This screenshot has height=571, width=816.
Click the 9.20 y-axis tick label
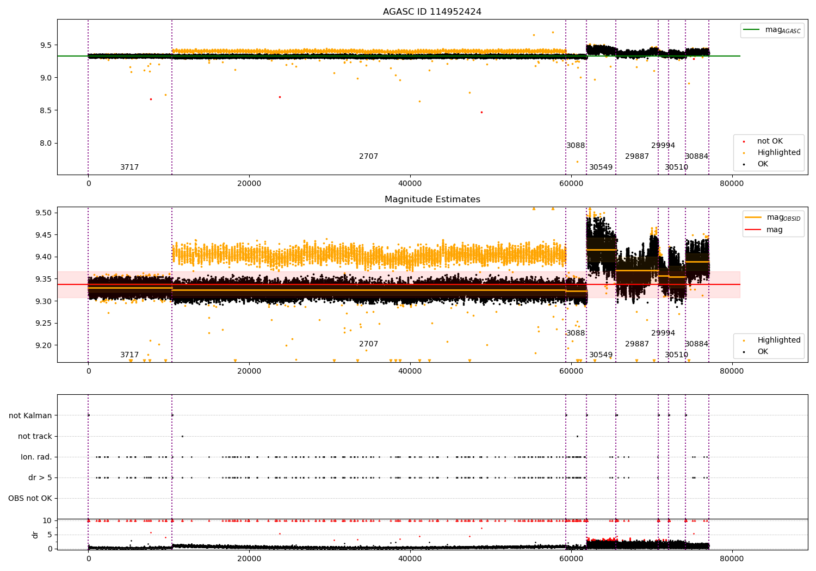pyautogui.click(x=44, y=345)
